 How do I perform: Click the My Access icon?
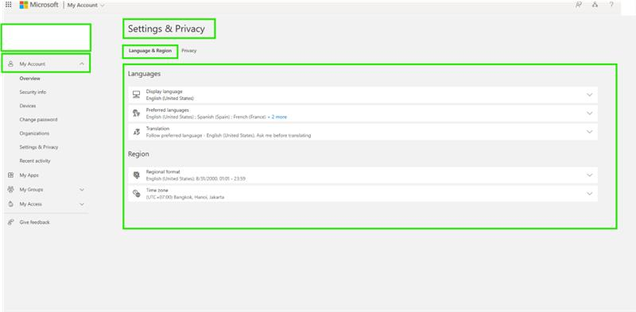(x=11, y=204)
